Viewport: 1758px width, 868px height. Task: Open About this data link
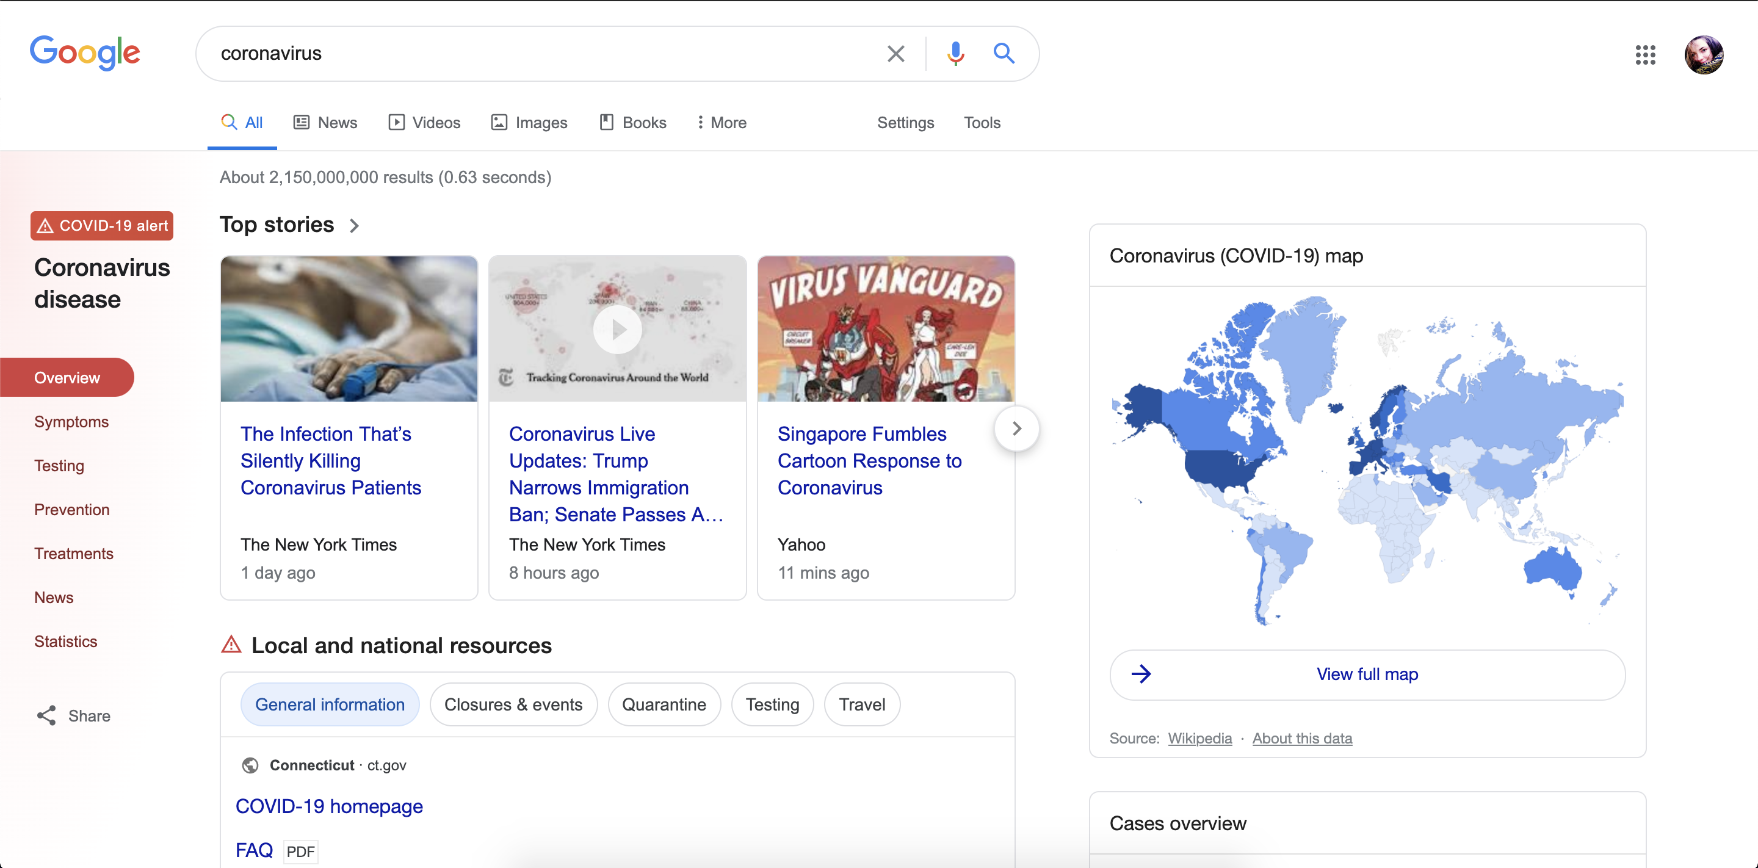[1301, 739]
